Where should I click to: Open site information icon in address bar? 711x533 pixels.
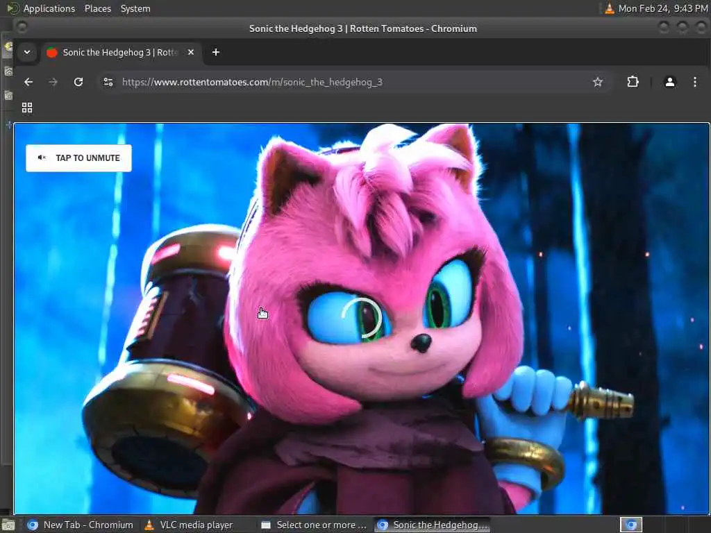pyautogui.click(x=108, y=82)
